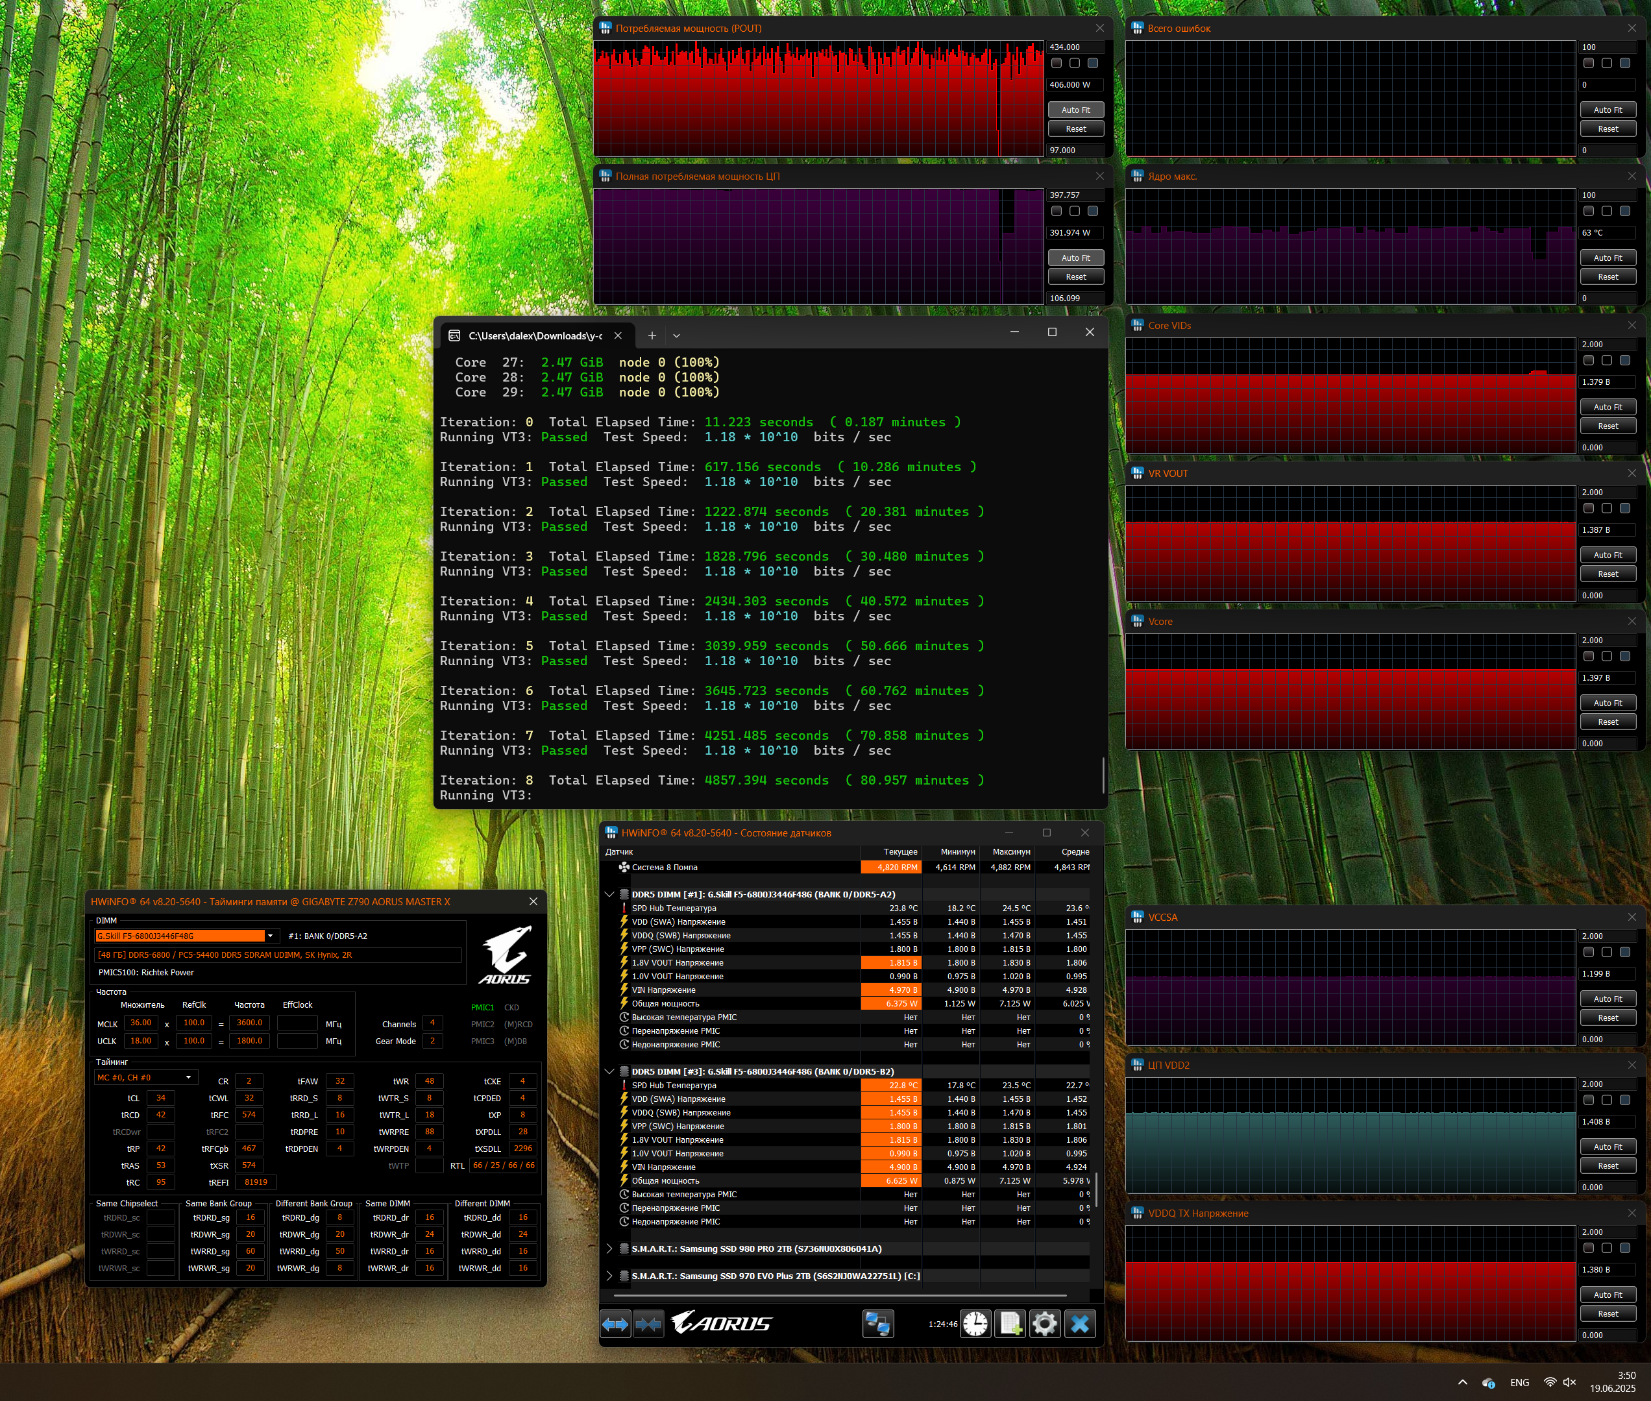Click the clock reset icon in sensors toolbar
Screen dimensions: 1651x1401
975,1324
